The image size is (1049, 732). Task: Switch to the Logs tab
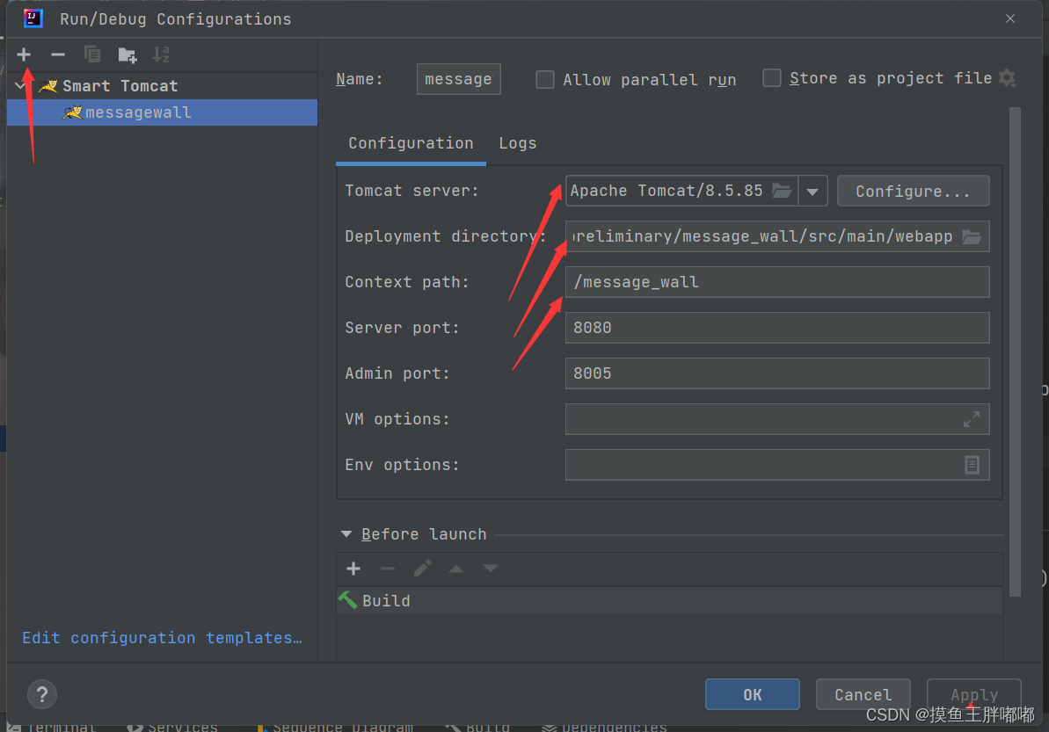click(x=518, y=143)
